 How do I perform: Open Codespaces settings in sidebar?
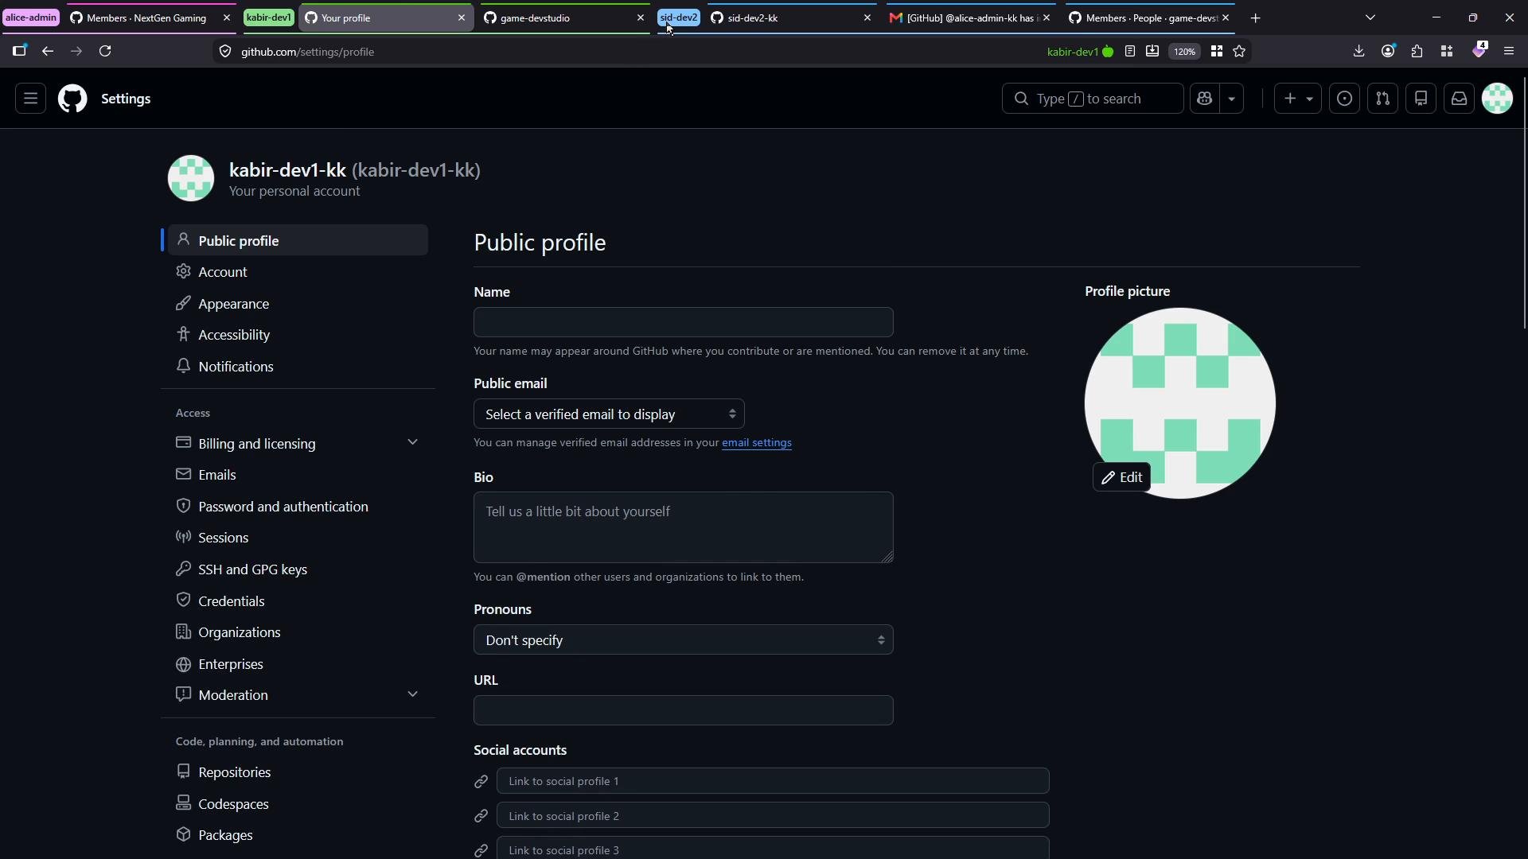click(298, 804)
